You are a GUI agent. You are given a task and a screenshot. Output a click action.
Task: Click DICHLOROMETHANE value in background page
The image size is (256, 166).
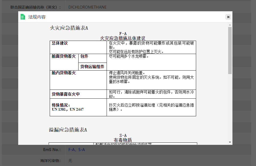(x=87, y=7)
